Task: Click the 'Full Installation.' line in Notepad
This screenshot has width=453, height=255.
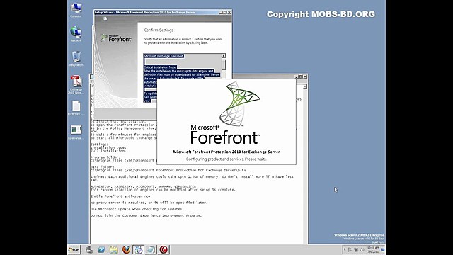Action: 108,151
